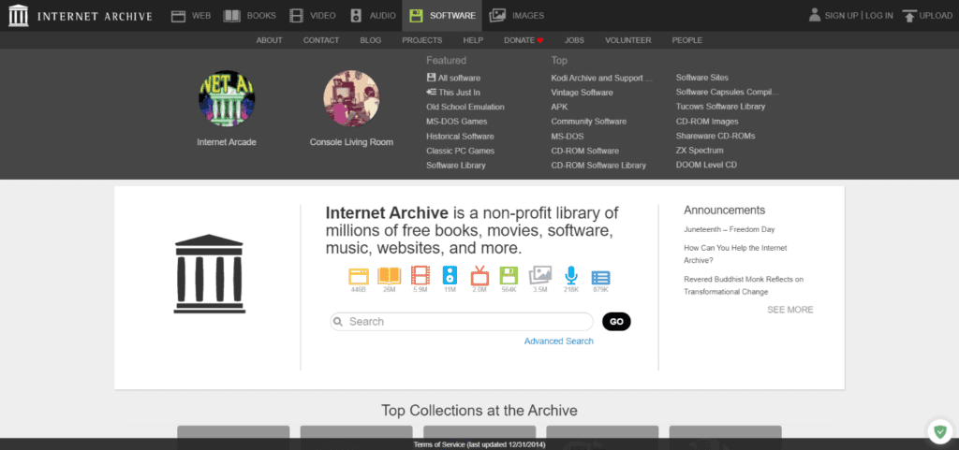Viewport: 959px width, 450px height.
Task: Open the HELP menu item
Action: point(473,40)
